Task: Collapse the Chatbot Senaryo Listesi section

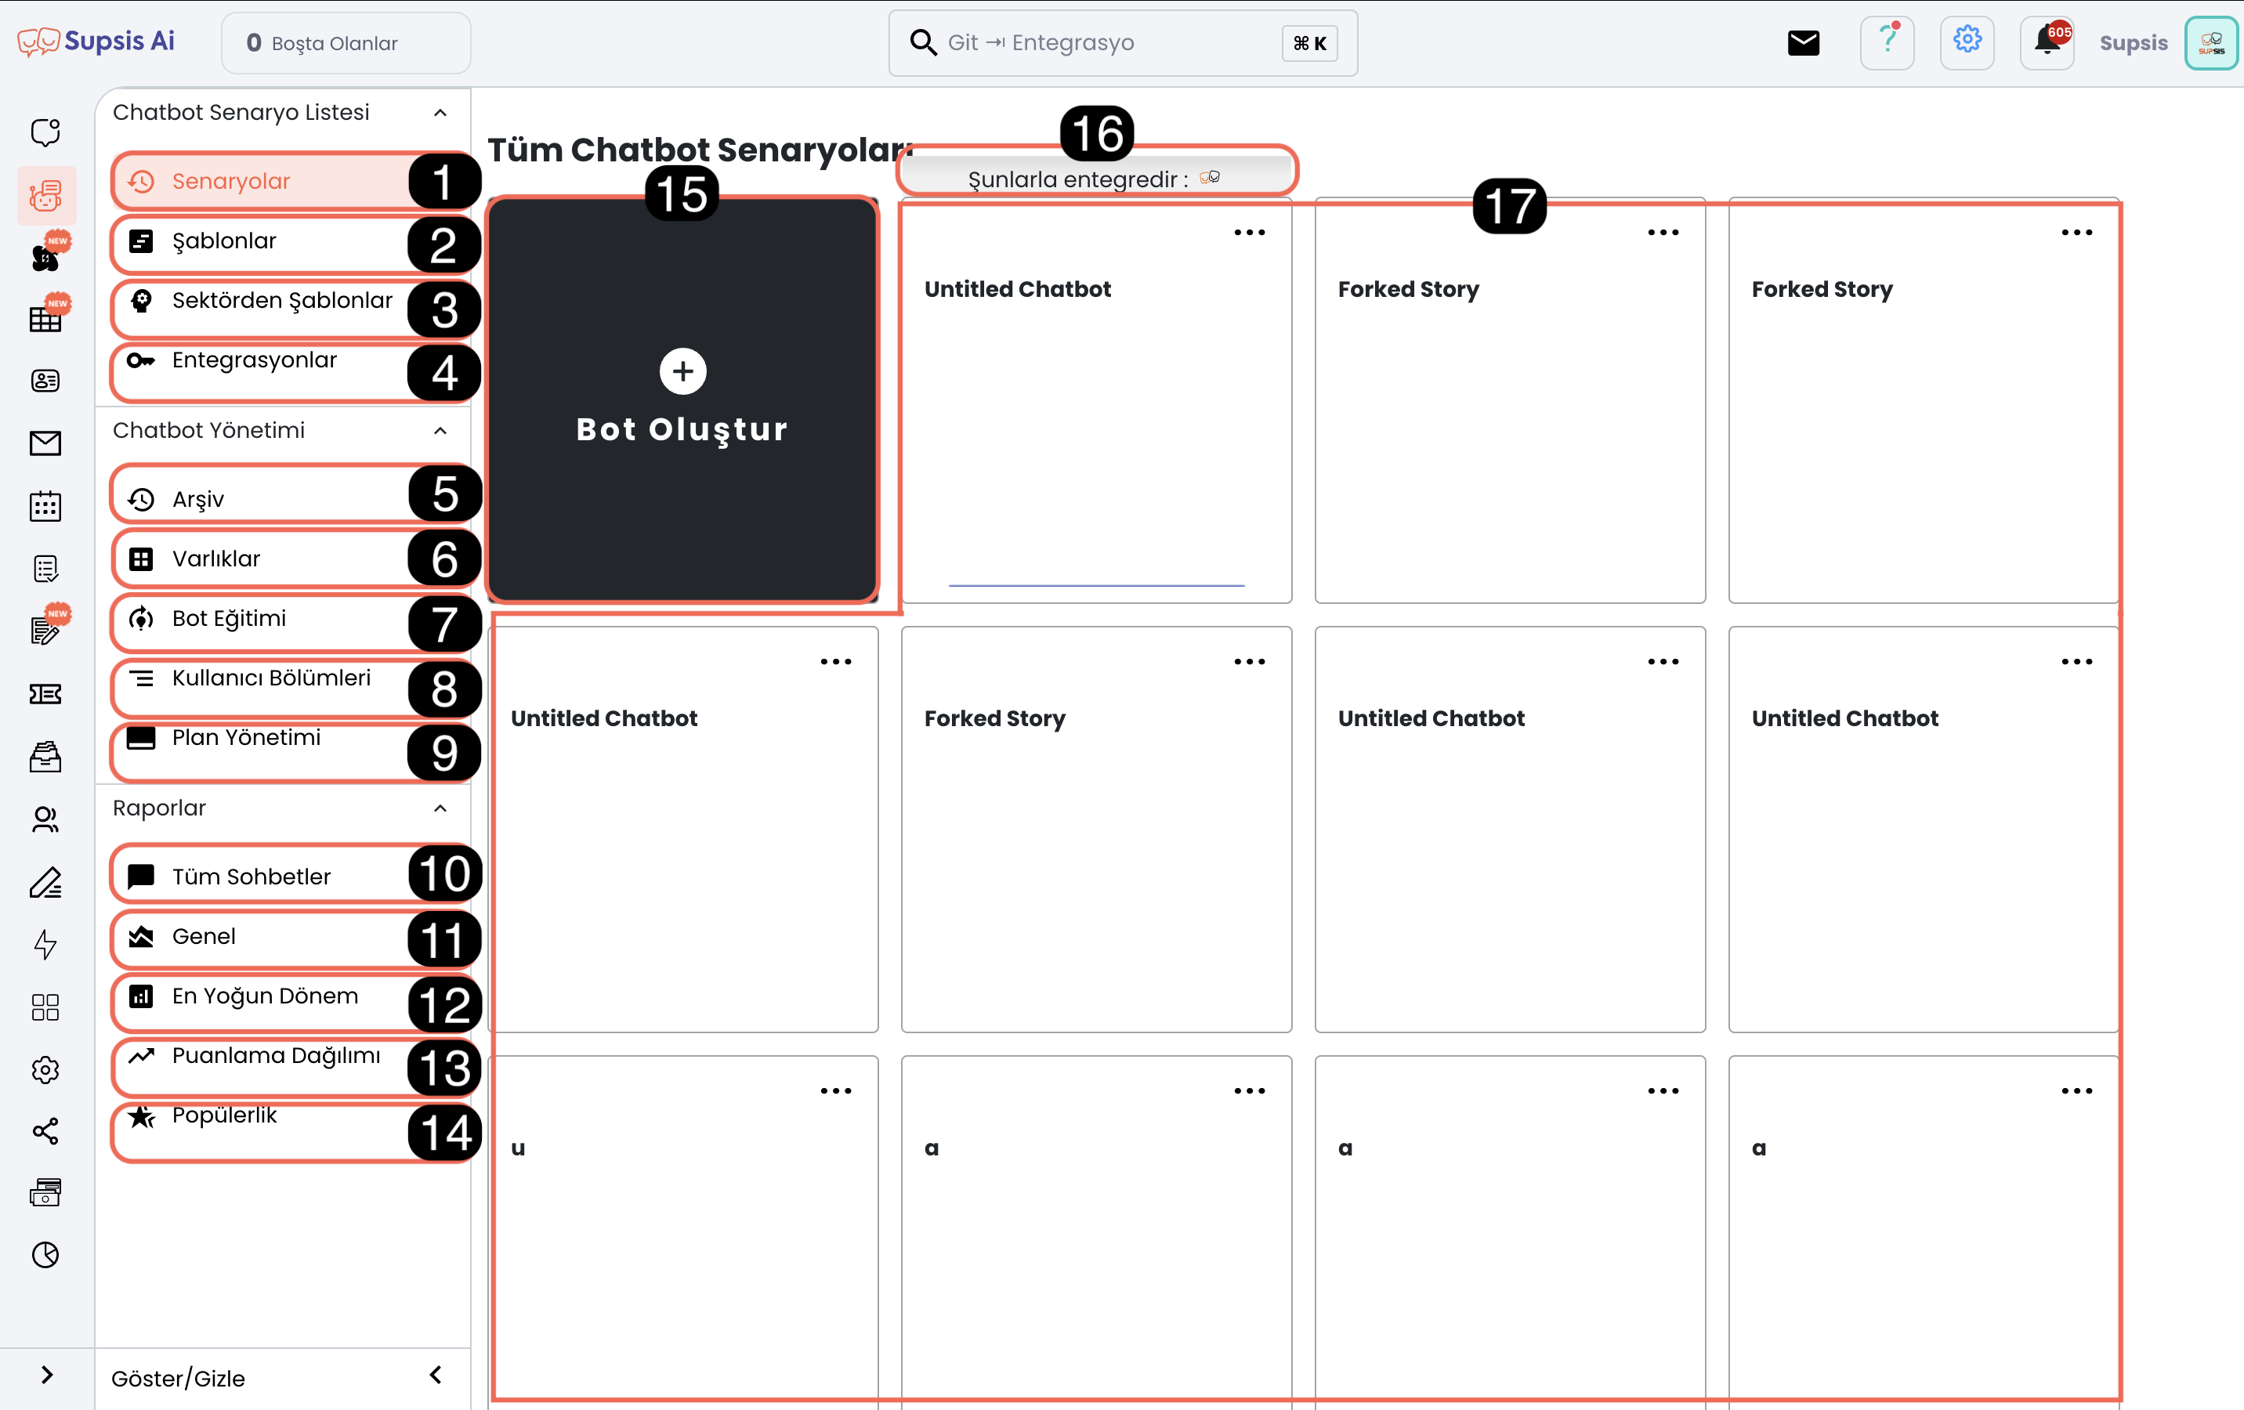Action: click(440, 113)
